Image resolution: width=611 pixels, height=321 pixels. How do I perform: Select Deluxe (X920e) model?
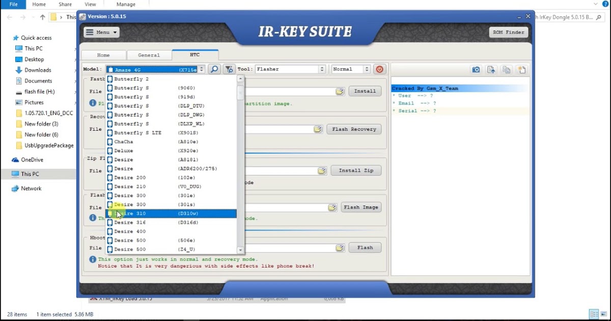click(x=171, y=151)
